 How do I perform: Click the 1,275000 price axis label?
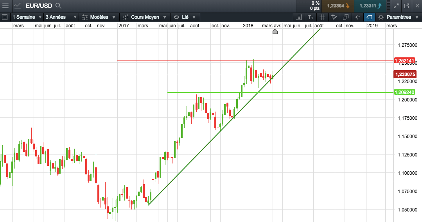pyautogui.click(x=408, y=45)
